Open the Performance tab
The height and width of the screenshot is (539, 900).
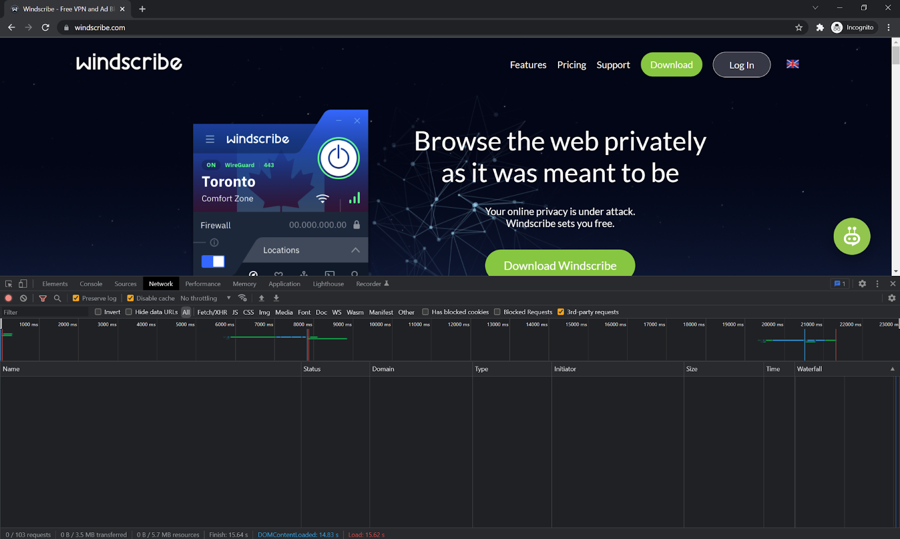coord(203,284)
